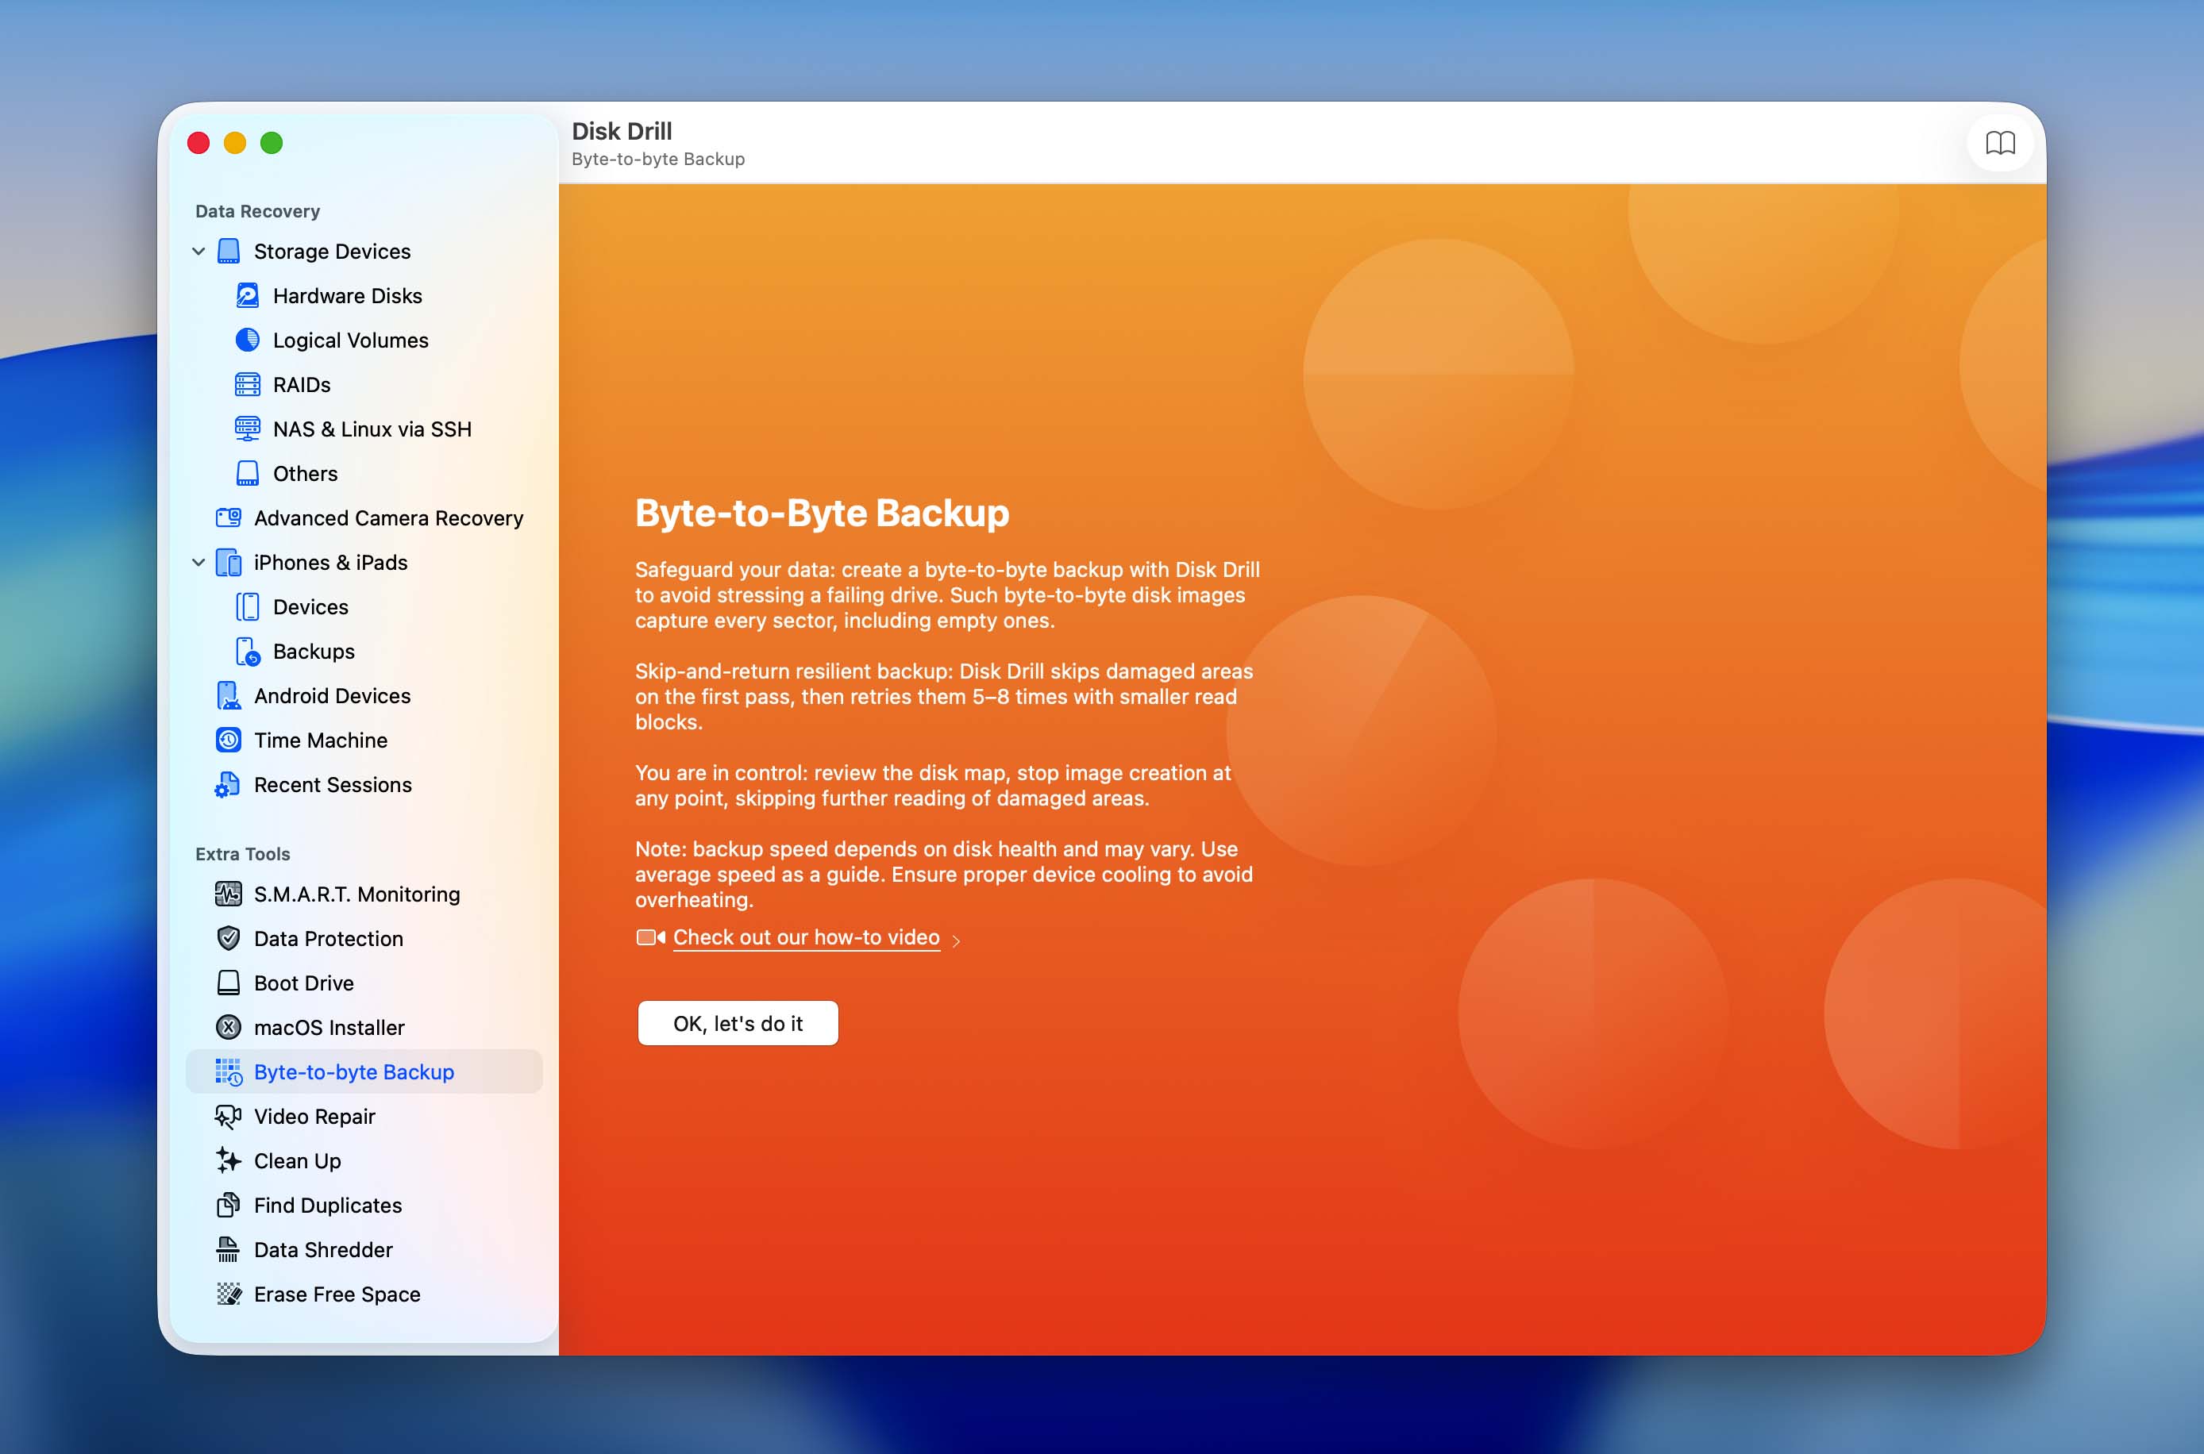Click the Clean Up sparkle icon

pyautogui.click(x=228, y=1161)
